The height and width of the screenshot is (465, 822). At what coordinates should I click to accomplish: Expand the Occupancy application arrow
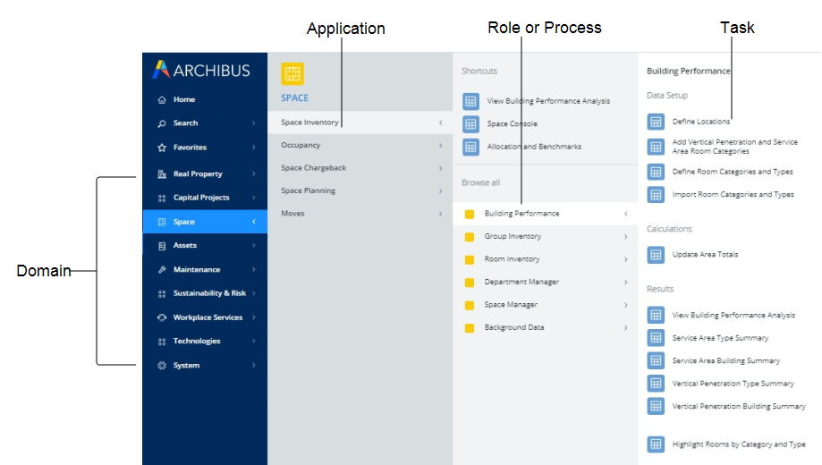pyautogui.click(x=440, y=145)
